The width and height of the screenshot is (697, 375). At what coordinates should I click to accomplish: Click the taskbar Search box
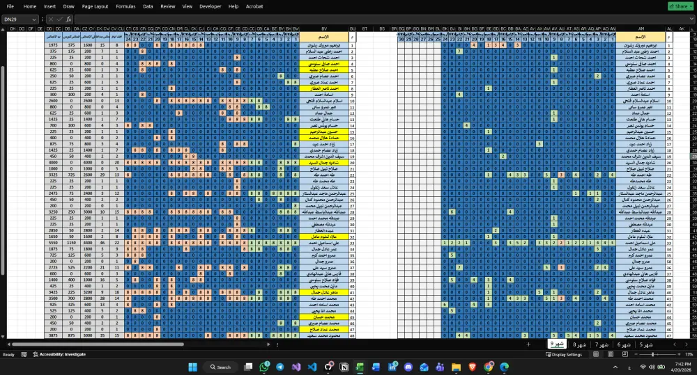(x=220, y=367)
